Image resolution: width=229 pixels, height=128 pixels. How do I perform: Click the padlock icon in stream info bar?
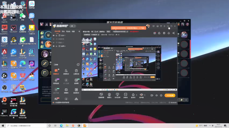click(159, 33)
